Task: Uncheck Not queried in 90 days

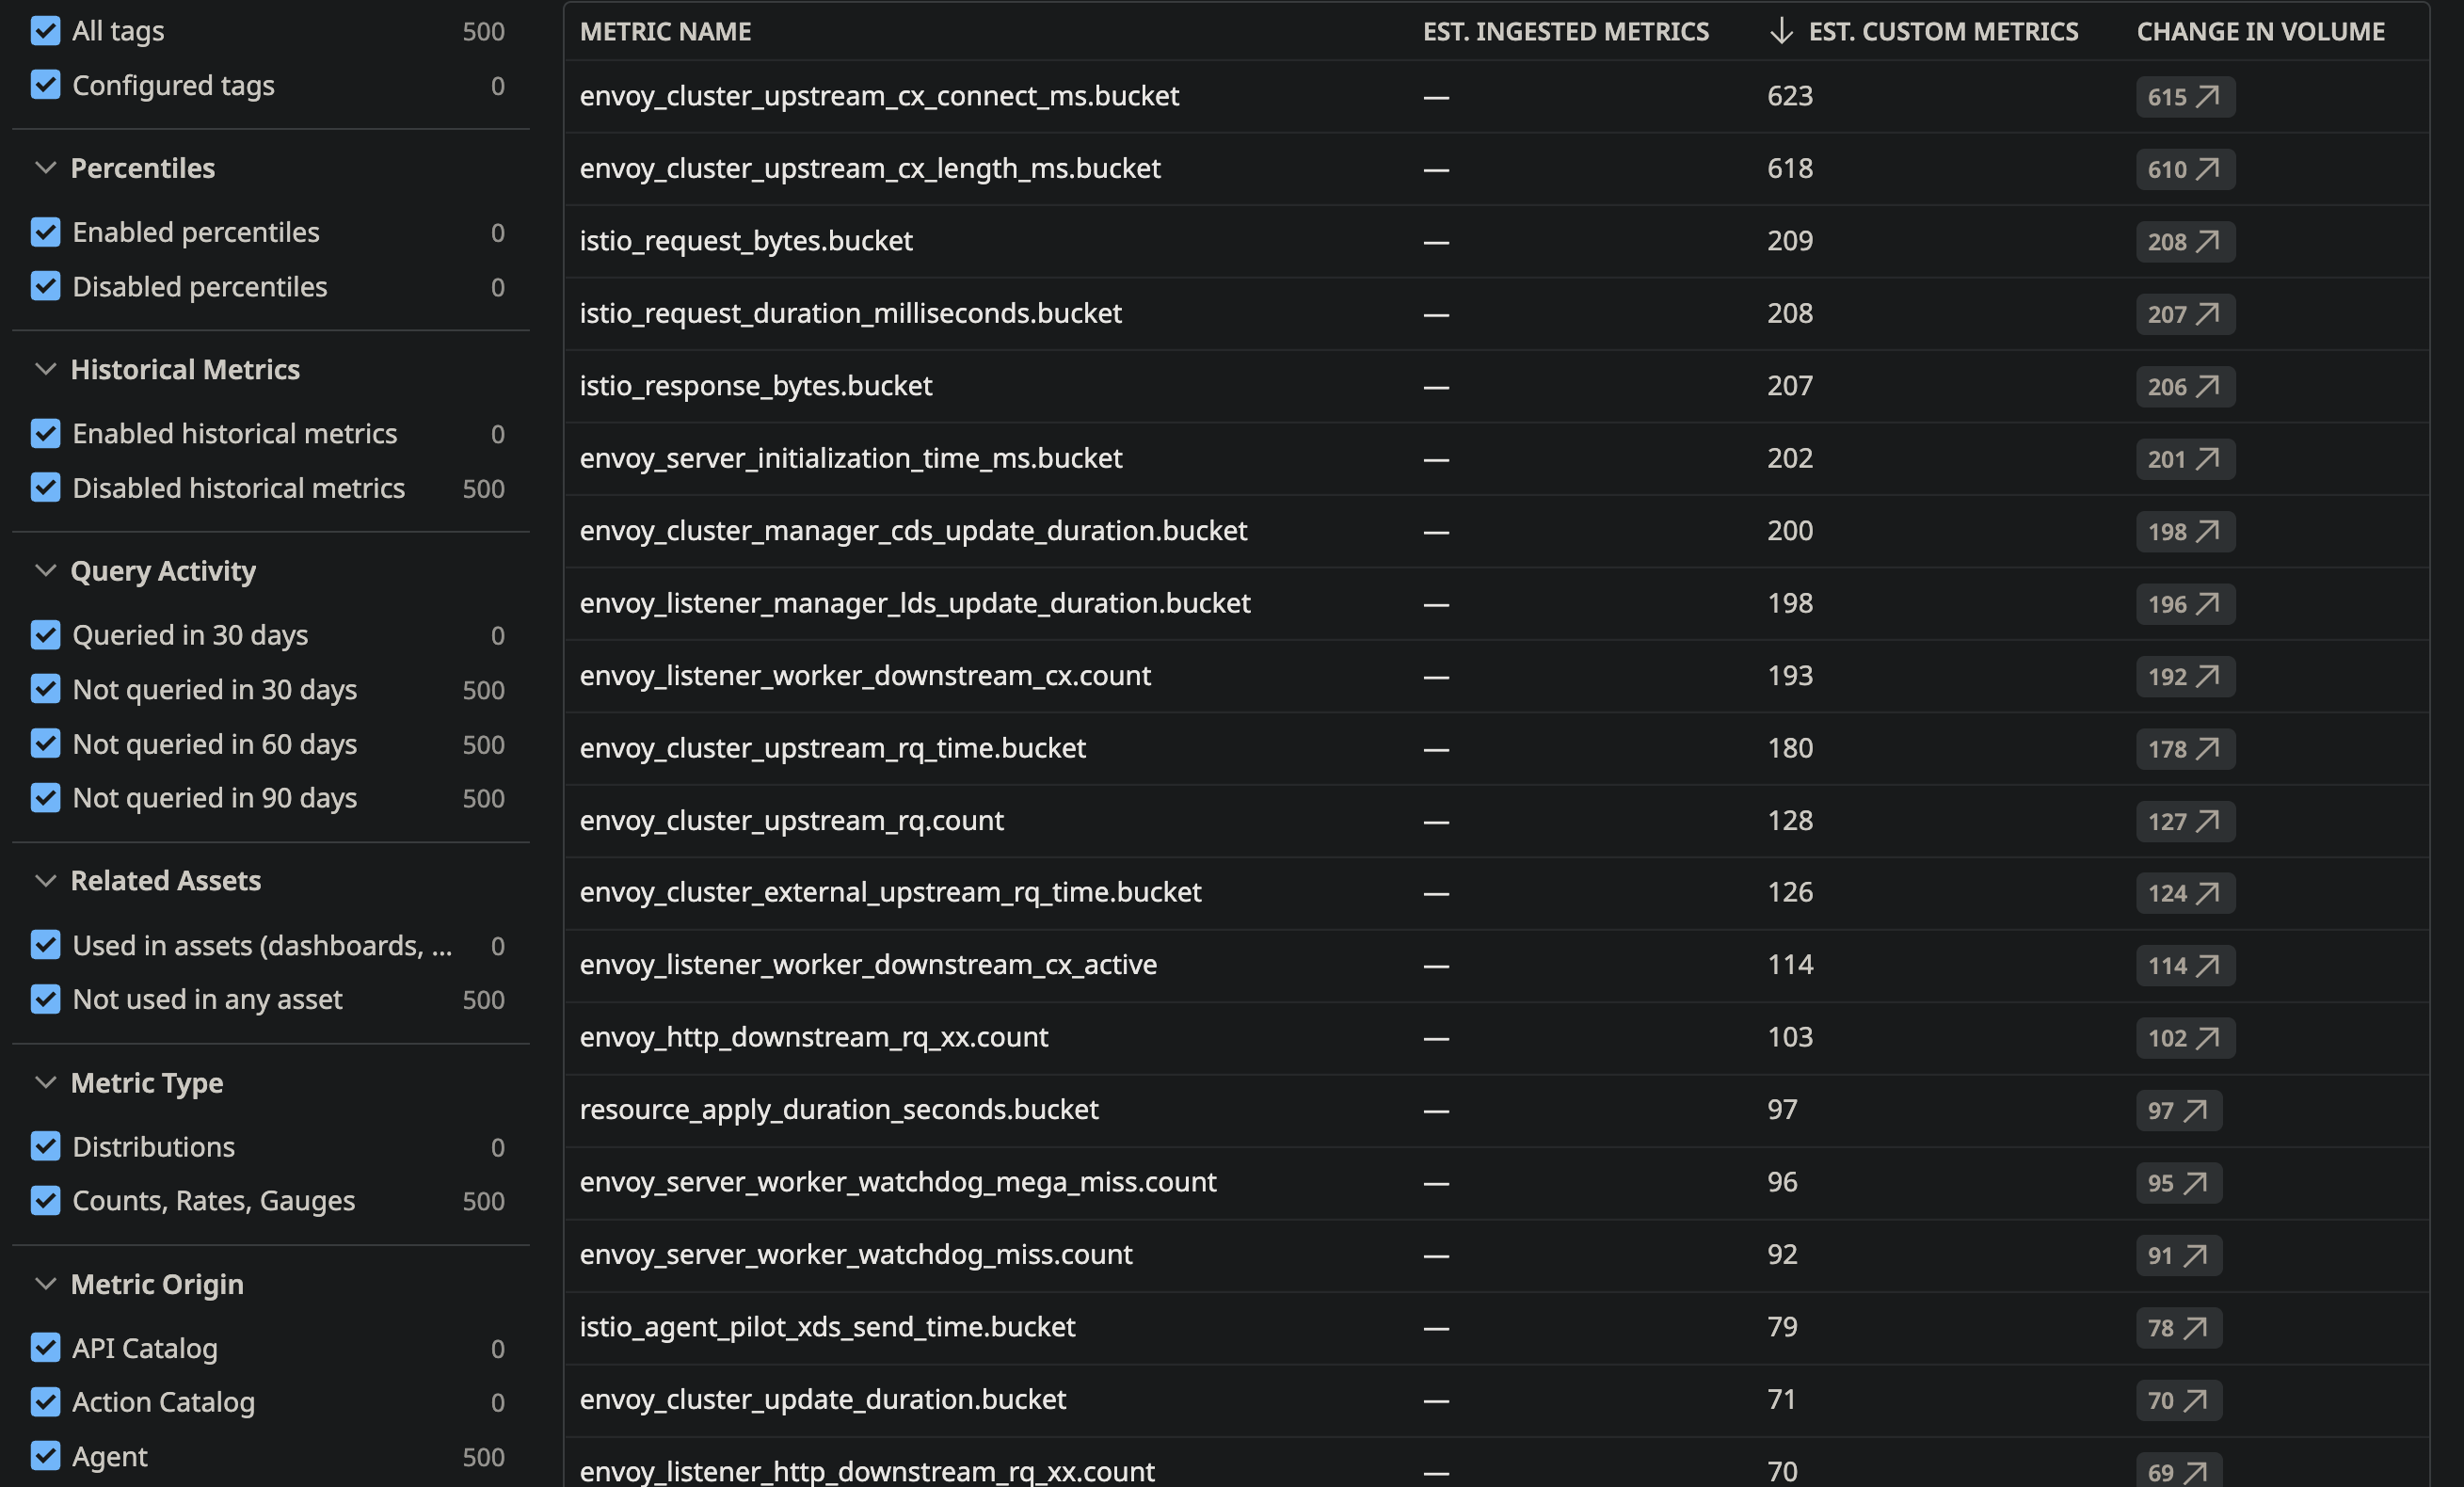Action: [45, 798]
